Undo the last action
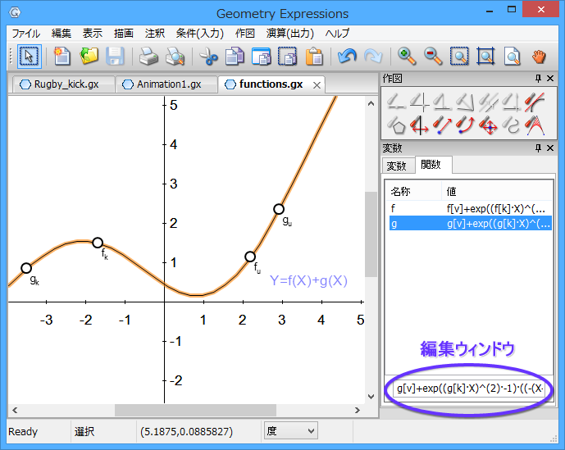The width and height of the screenshot is (565, 450). (x=347, y=57)
